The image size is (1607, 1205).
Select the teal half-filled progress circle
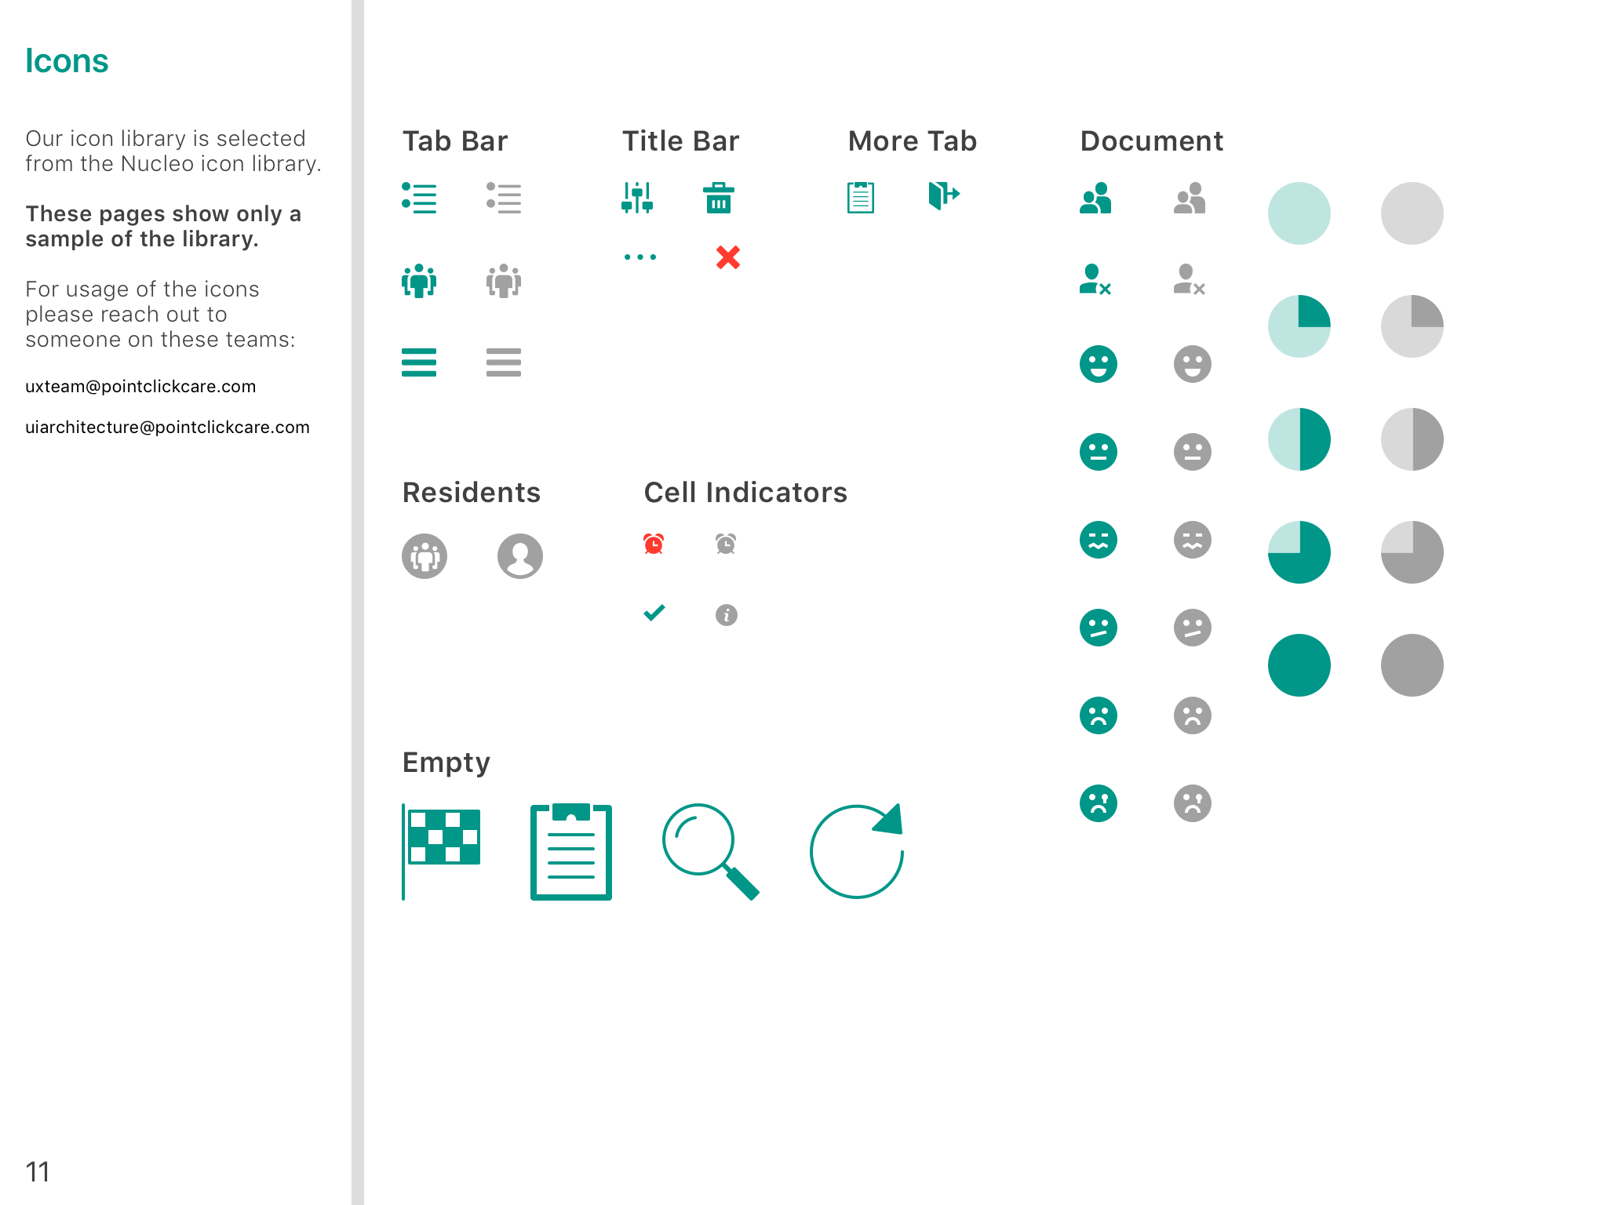point(1299,439)
